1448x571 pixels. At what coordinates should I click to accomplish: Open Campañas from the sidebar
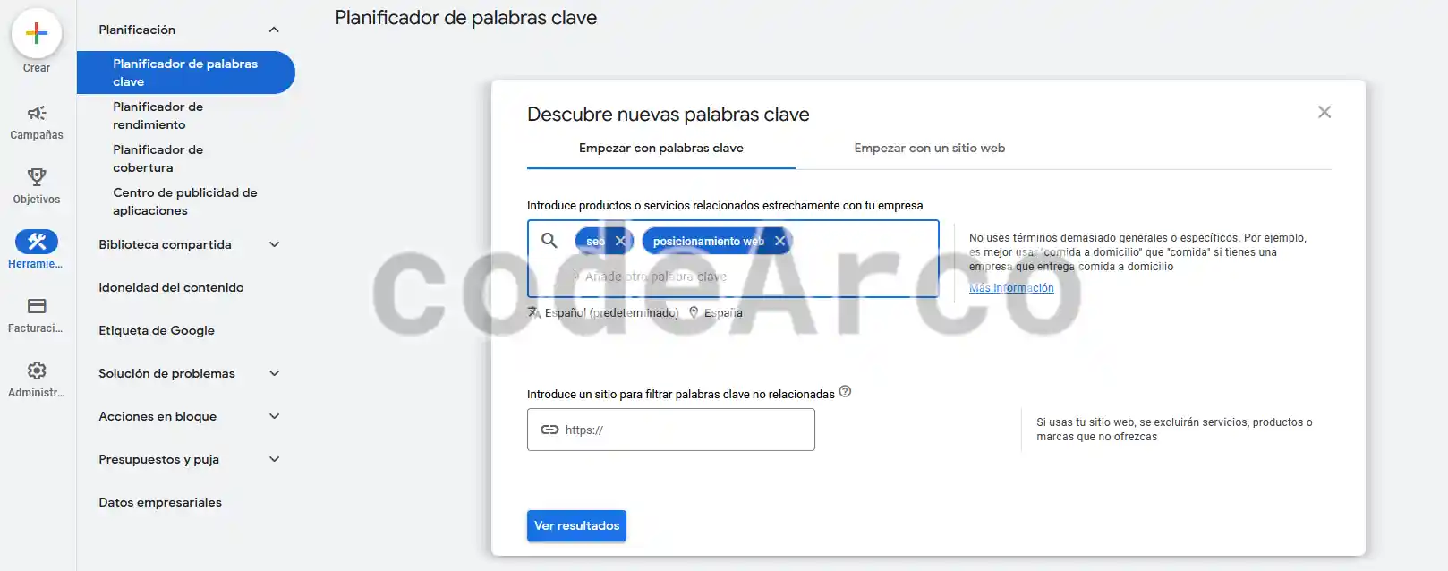(37, 123)
